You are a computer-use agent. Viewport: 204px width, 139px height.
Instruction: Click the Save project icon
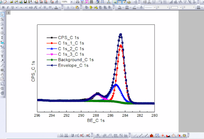25,2
